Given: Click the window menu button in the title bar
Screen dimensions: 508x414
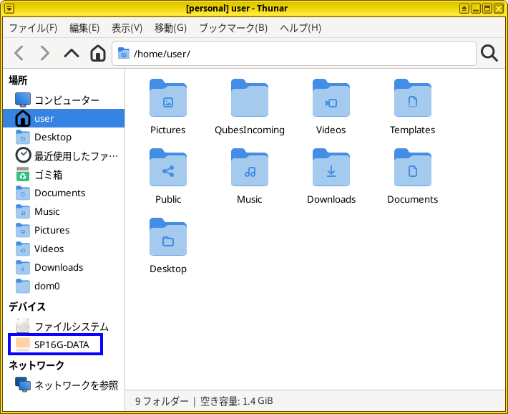Looking at the screenshot, I should pyautogui.click(x=9, y=9).
